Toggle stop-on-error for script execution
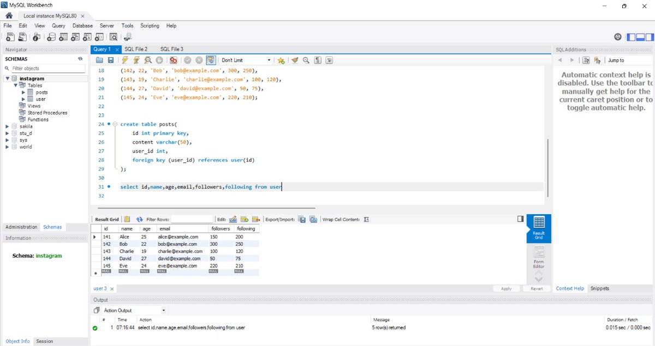The height and width of the screenshot is (346, 655). pos(173,60)
